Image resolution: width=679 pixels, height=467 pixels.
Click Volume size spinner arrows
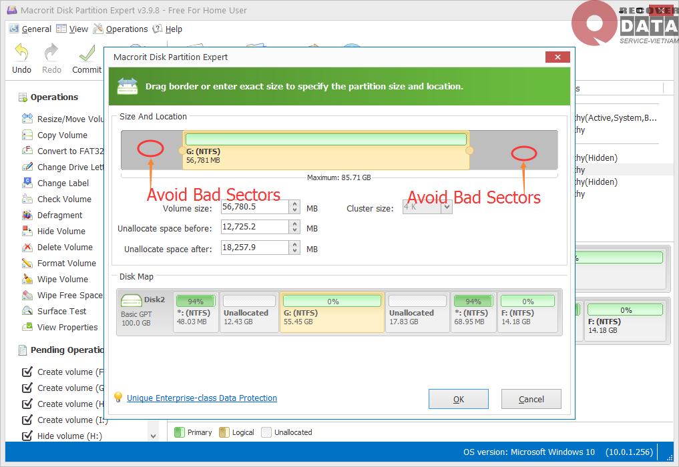(294, 207)
